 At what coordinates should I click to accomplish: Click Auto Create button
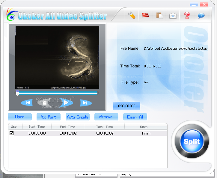pyautogui.click(x=78, y=117)
